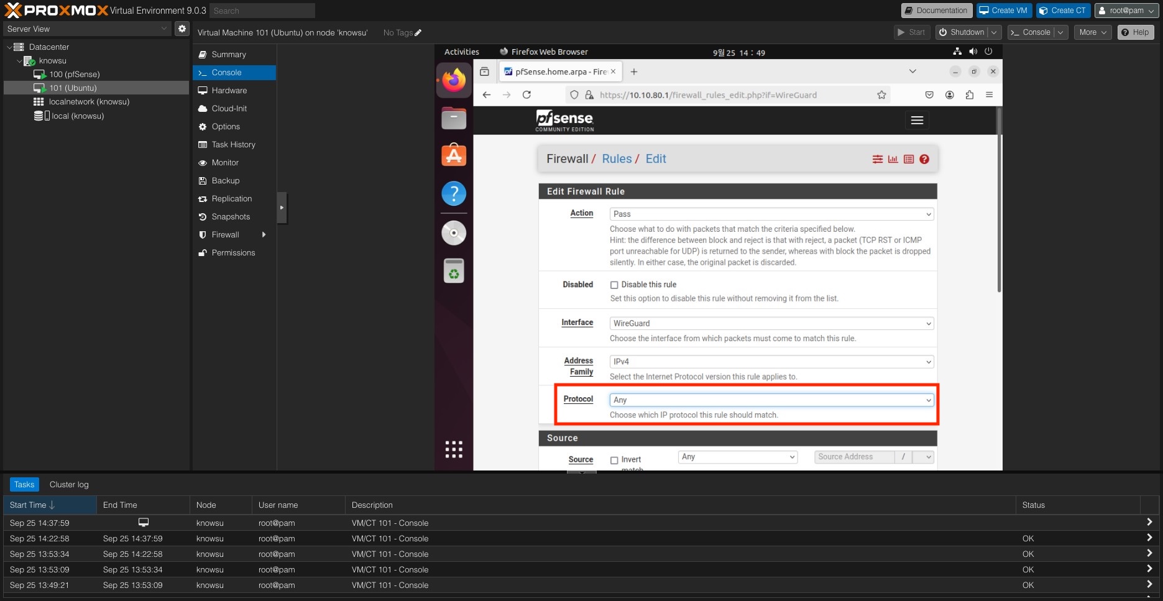Click the Proxmox search field
The height and width of the screenshot is (601, 1163).
click(262, 11)
